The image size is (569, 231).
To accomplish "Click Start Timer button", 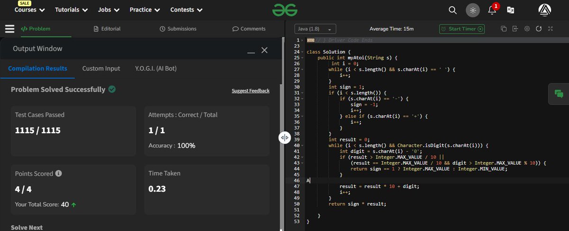I will tap(462, 29).
